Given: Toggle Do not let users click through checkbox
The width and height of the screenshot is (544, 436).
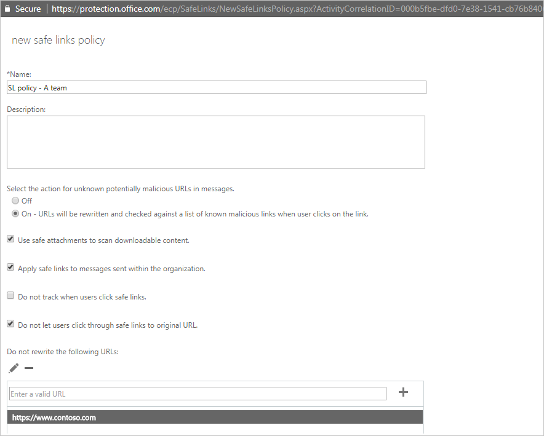Looking at the screenshot, I should point(10,324).
